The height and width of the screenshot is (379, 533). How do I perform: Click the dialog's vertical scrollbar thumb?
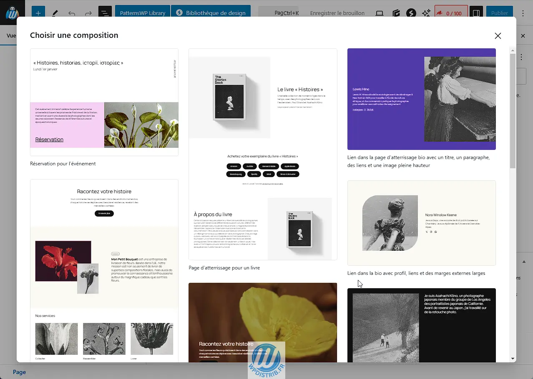pos(513,111)
